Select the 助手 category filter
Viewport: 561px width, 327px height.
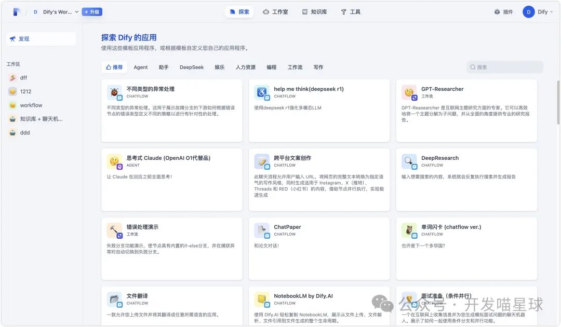click(x=164, y=67)
